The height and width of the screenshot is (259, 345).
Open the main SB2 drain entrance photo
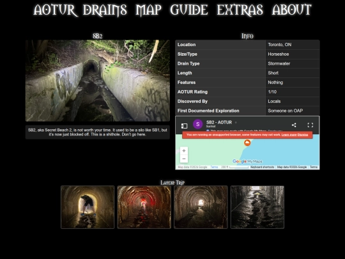[x=98, y=81]
